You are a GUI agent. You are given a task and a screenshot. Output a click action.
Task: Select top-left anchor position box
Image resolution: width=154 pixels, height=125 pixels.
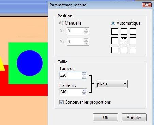pos(114,31)
